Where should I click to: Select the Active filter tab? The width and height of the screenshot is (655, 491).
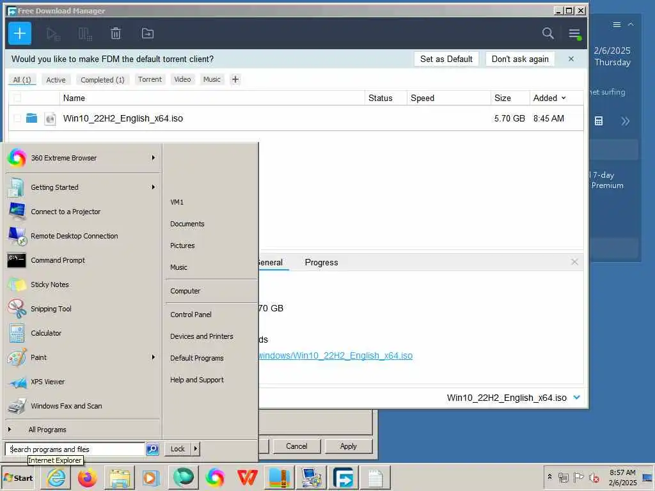click(x=56, y=79)
